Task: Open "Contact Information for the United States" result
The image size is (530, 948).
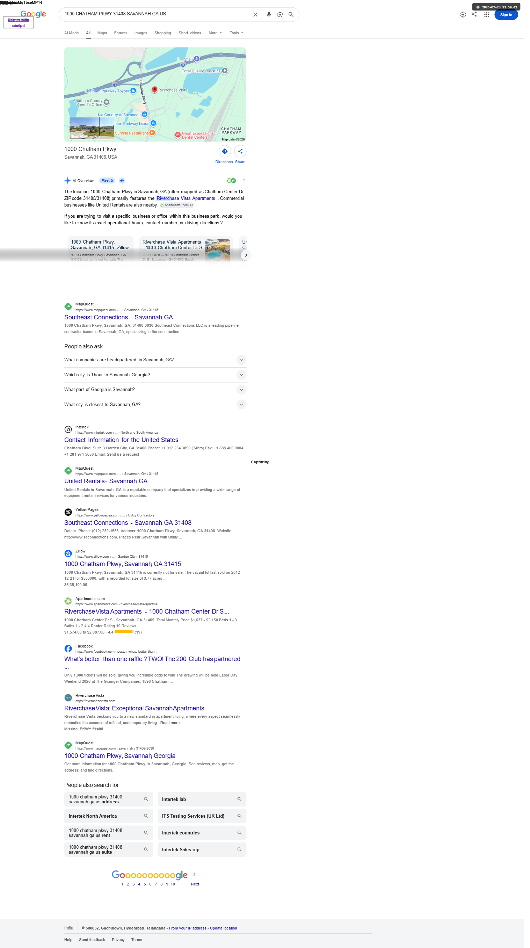Action: pos(121,440)
